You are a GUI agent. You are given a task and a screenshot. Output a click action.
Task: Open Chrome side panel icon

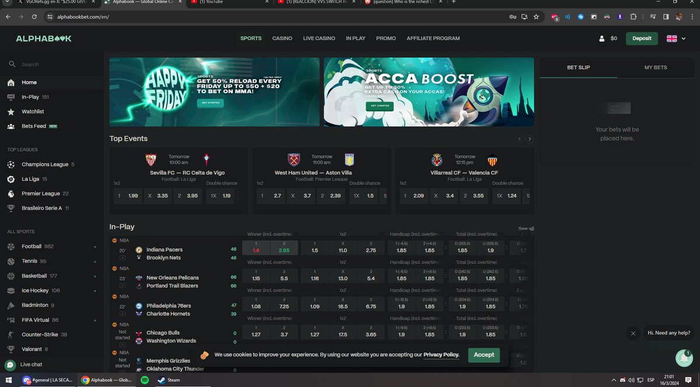[x=666, y=17]
